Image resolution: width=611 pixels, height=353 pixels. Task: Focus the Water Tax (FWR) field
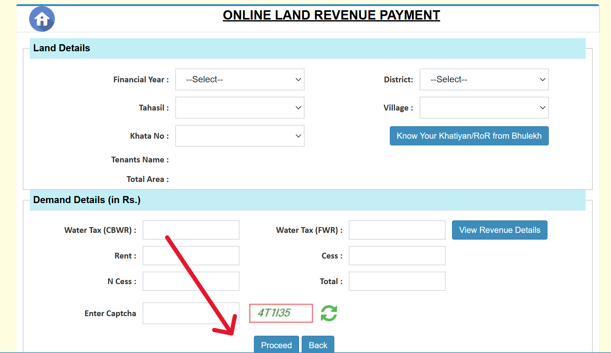point(397,230)
